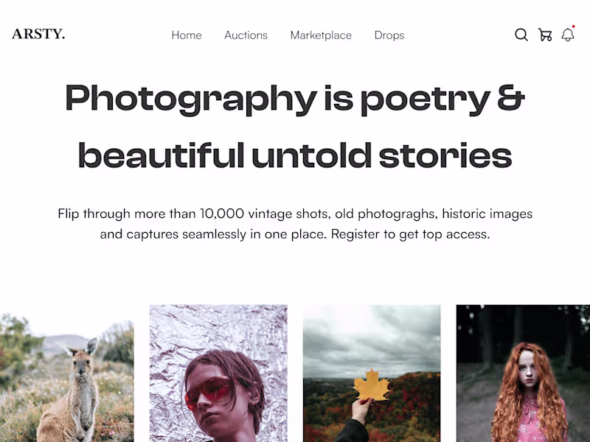Select Marketplace in the navigation bar
Image resolution: width=590 pixels, height=442 pixels.
321,35
